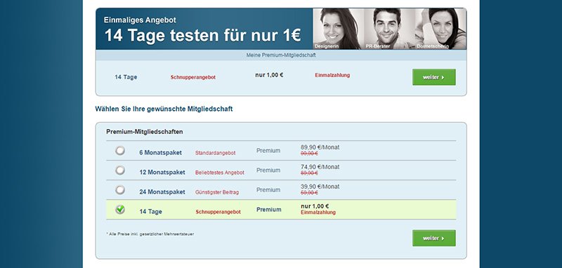Click 'Wählen Sie Ihre gewünschte Mitgliedschaft' heading
Image resolution: width=562 pixels, height=268 pixels.
click(x=164, y=109)
